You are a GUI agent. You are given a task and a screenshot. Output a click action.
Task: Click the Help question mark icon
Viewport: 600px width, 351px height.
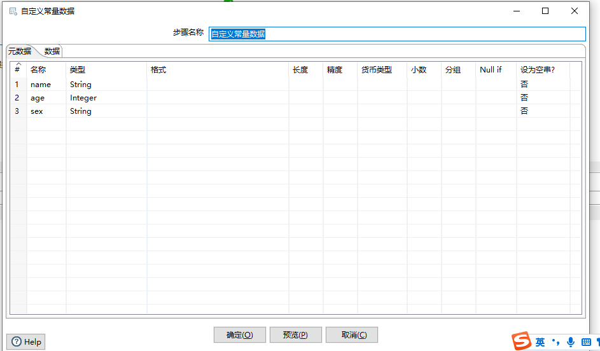click(x=17, y=341)
